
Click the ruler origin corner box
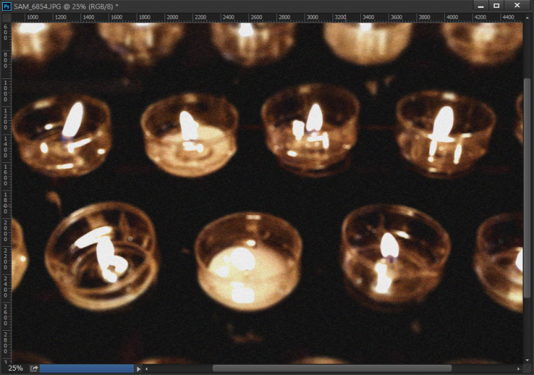6,17
